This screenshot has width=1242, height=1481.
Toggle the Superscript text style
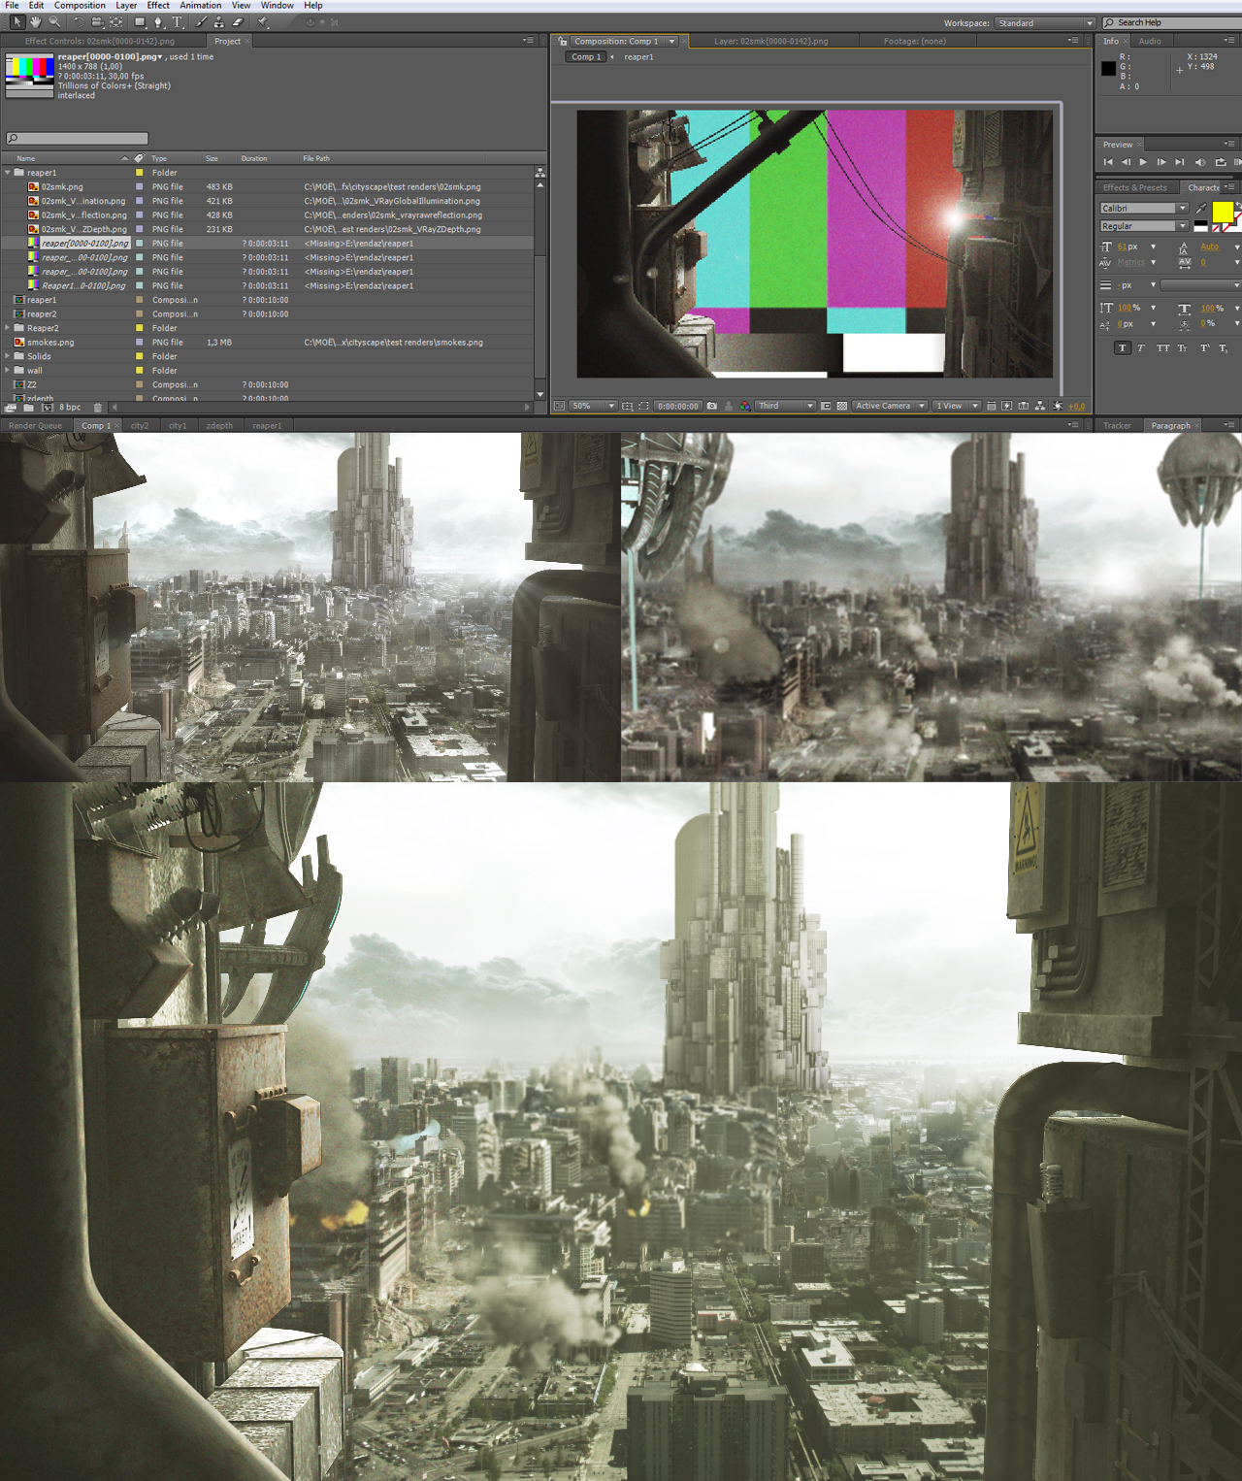(1204, 347)
